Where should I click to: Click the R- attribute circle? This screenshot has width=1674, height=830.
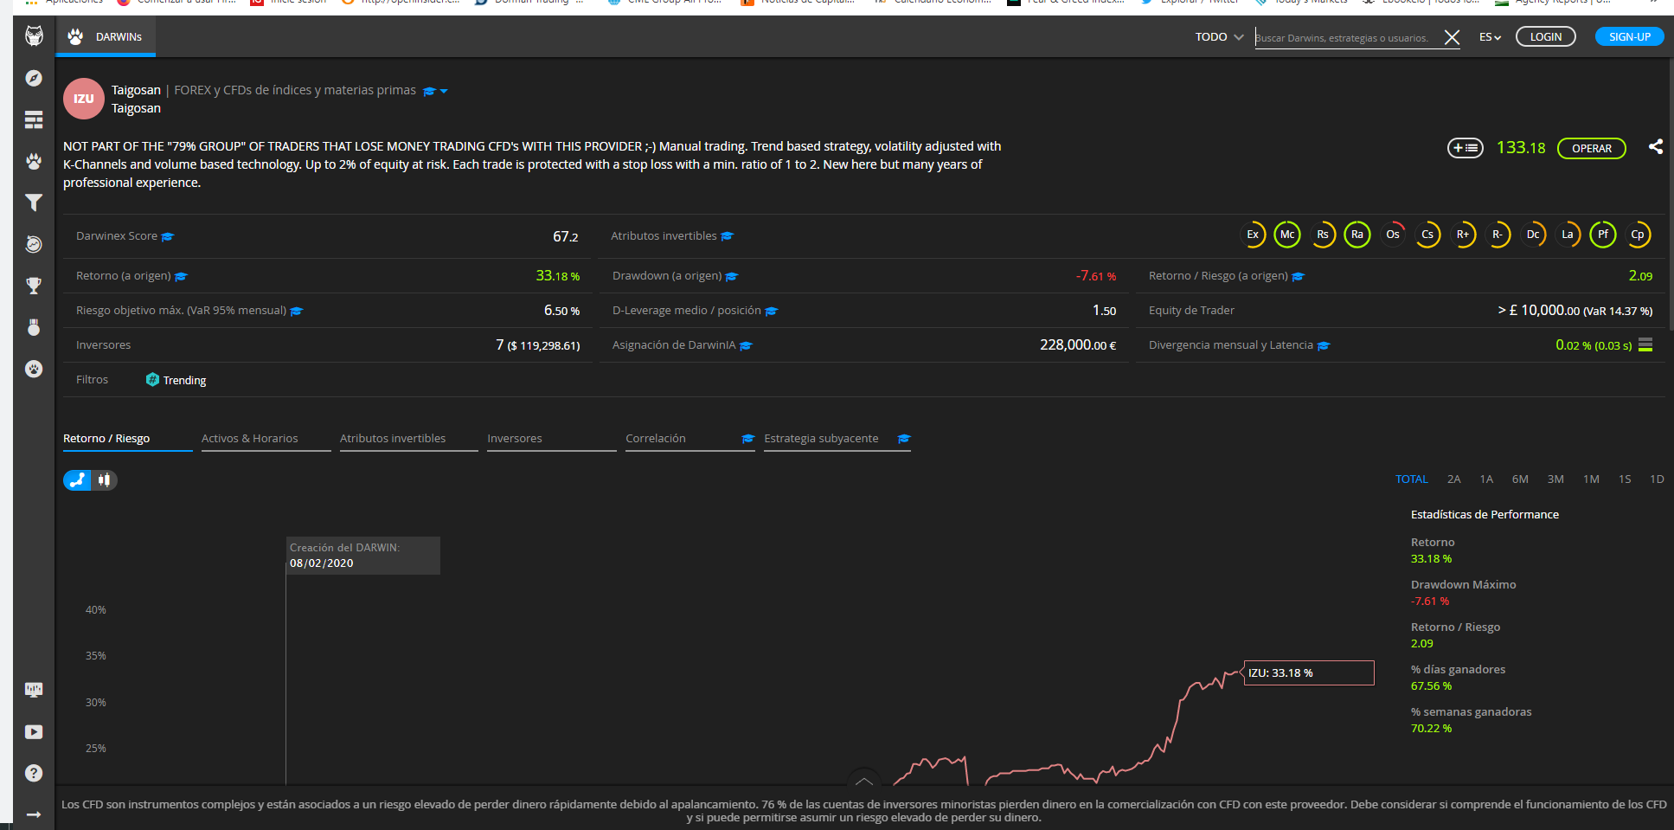click(1498, 235)
